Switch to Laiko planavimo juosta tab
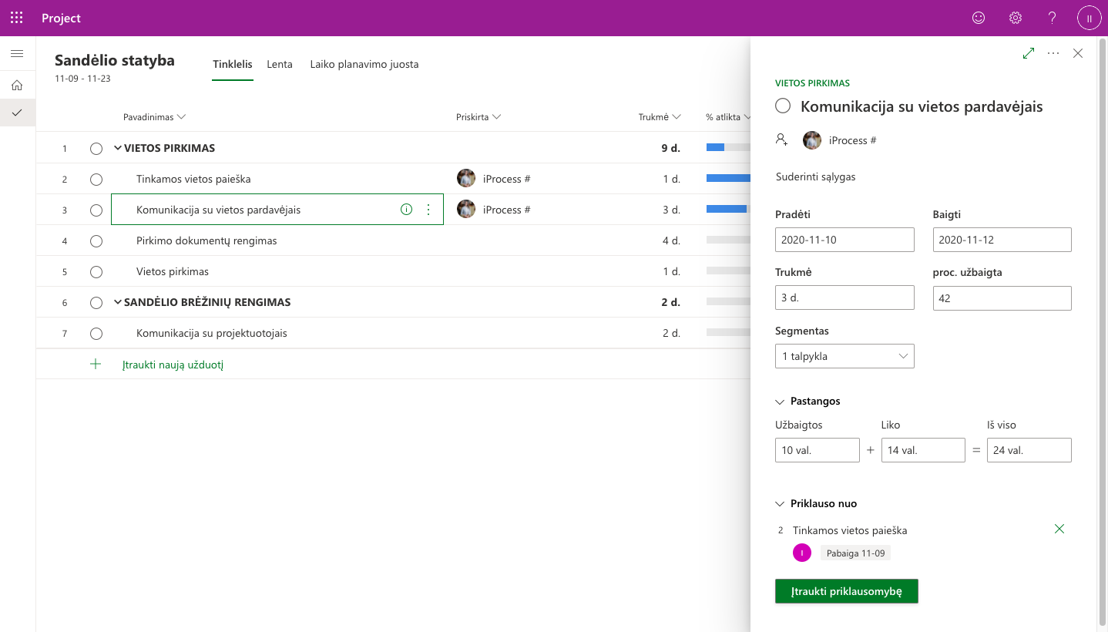Screen dimensions: 1108x632 (364, 65)
